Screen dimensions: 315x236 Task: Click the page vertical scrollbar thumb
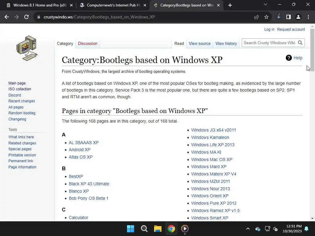(x=312, y=50)
